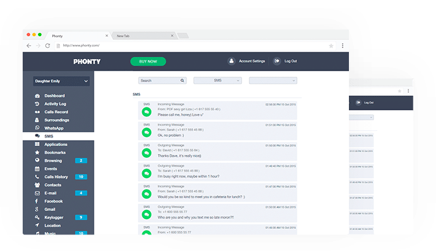Select message 'Ok, no problem :)'
The image size is (436, 251).
170,135
